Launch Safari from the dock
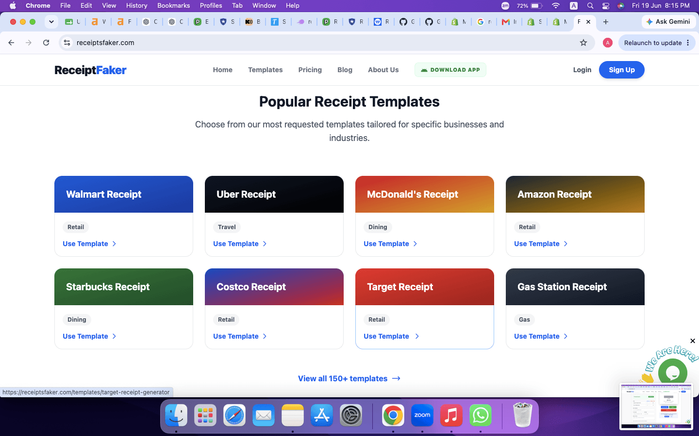Image resolution: width=699 pixels, height=436 pixels. (234, 415)
